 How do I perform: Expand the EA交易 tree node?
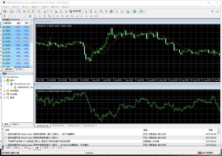(x=4, y=94)
